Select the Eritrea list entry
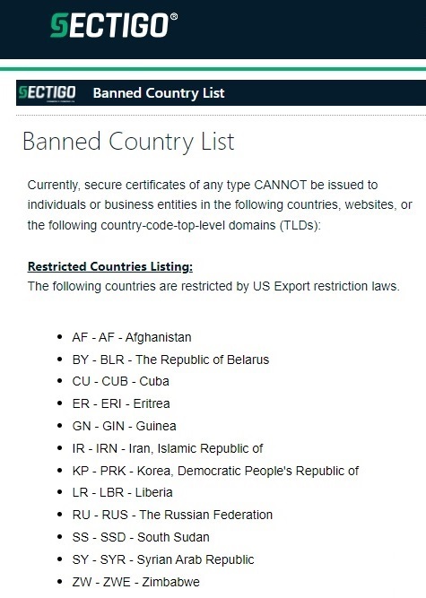This screenshot has height=598, width=426. (x=121, y=403)
